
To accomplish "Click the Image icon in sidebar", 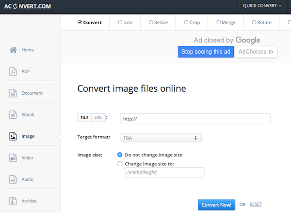I will click(14, 136).
